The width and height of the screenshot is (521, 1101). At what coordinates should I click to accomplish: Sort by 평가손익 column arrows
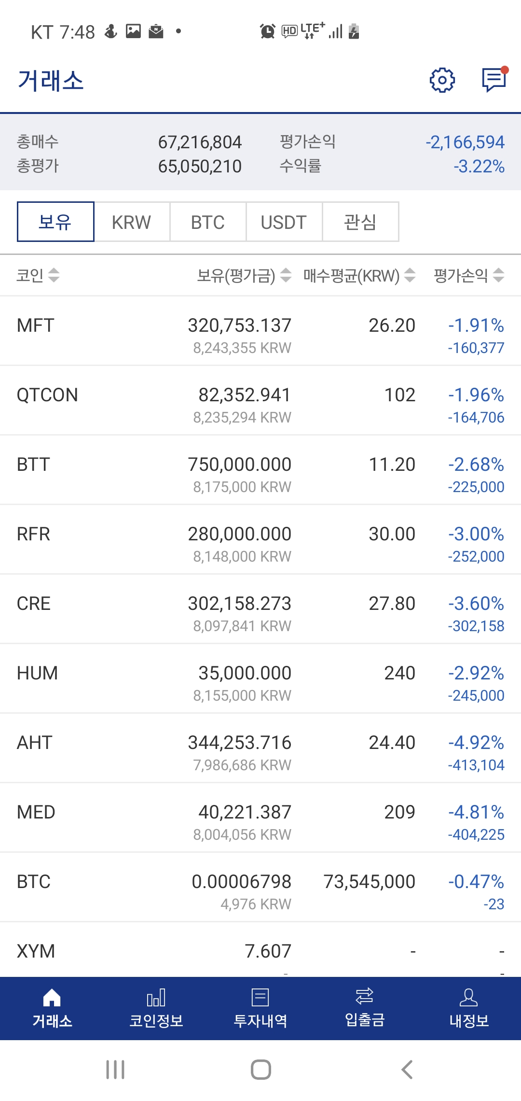[x=499, y=275]
